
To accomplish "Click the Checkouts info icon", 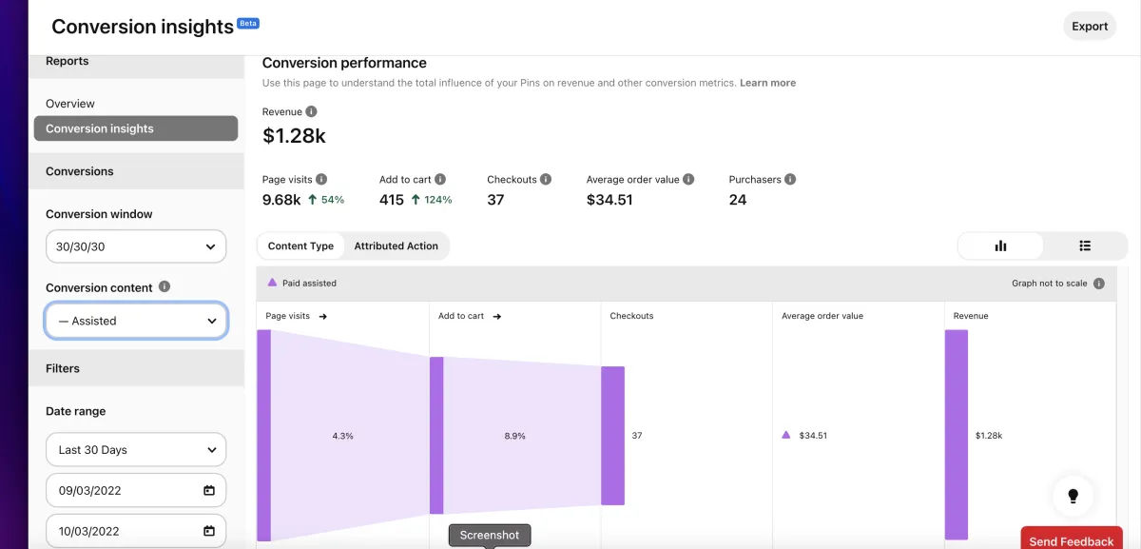I will coord(546,179).
